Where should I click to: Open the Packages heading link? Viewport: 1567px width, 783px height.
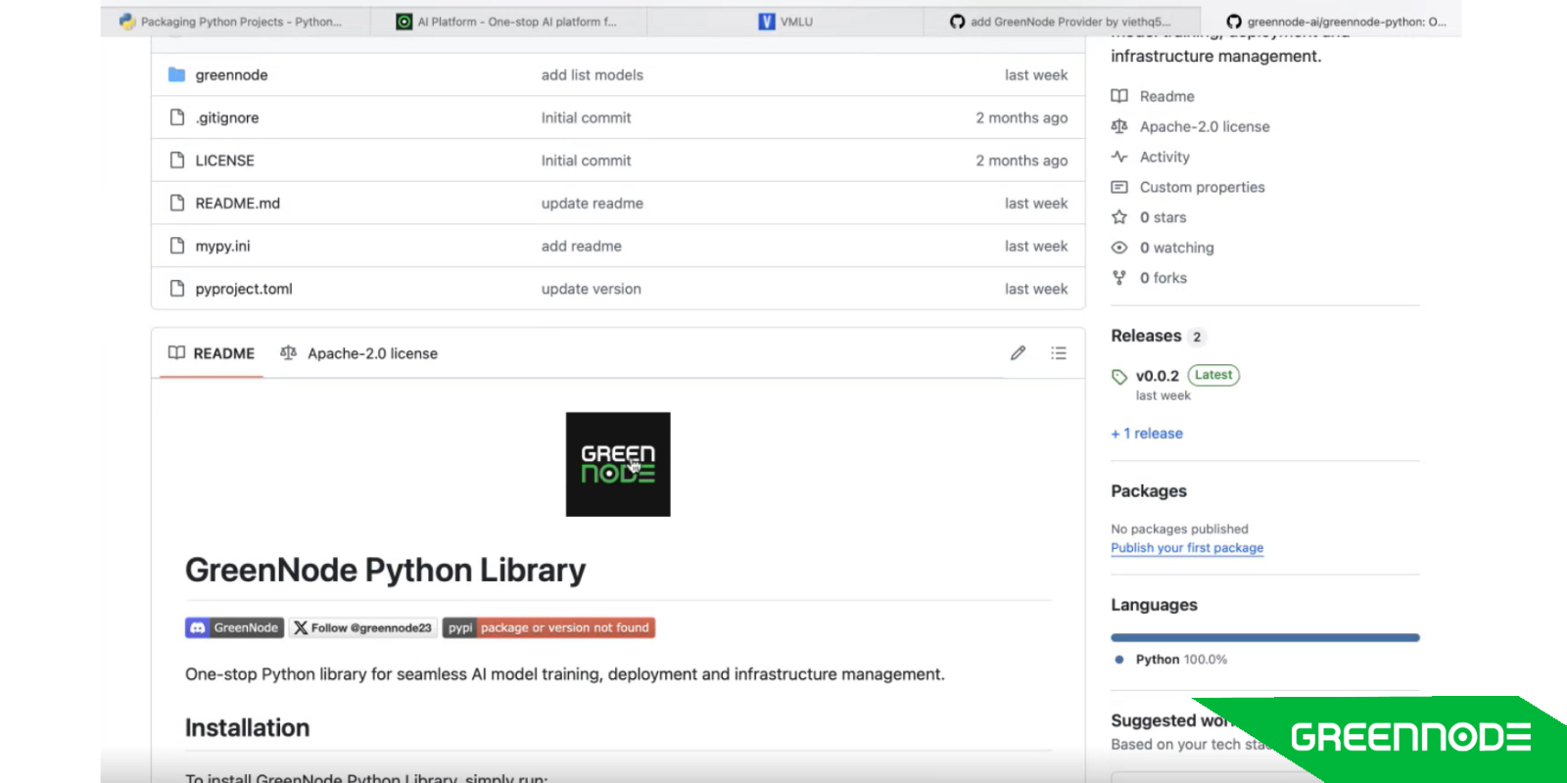click(x=1149, y=491)
